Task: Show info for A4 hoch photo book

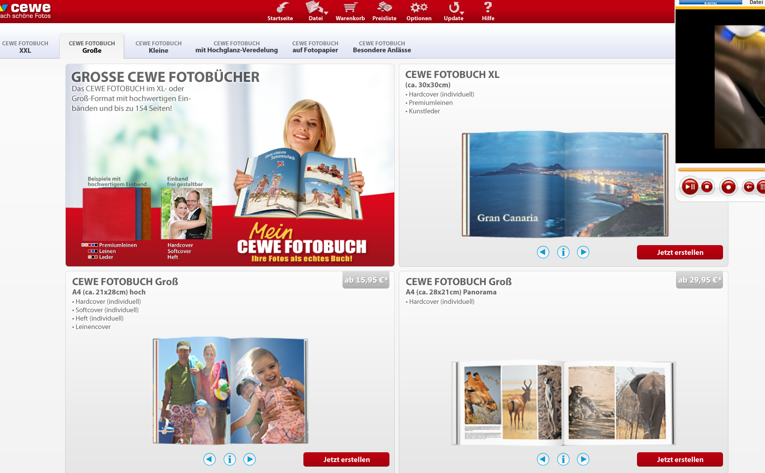Action: (230, 459)
